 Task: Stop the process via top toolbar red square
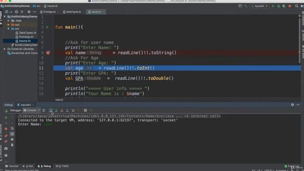pos(290,6)
